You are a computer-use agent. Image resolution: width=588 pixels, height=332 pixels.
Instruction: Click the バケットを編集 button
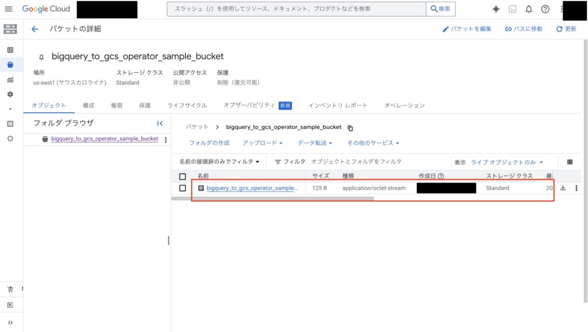(x=466, y=29)
